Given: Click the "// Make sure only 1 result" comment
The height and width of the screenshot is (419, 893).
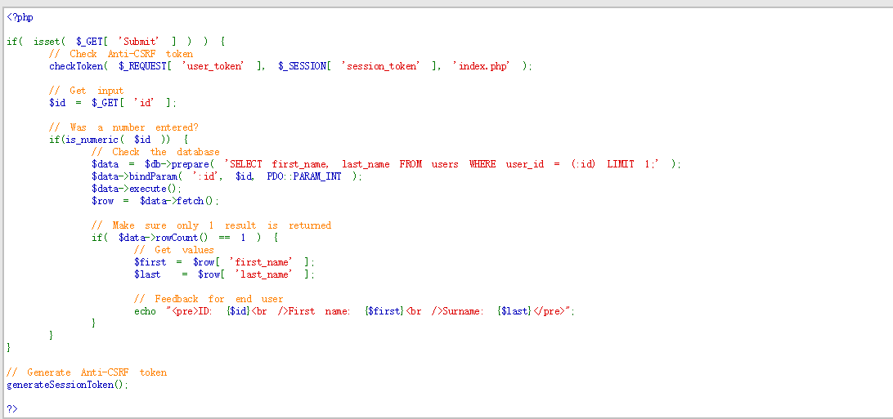Looking at the screenshot, I should pos(211,225).
